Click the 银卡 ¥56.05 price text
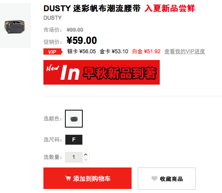 coord(81,51)
